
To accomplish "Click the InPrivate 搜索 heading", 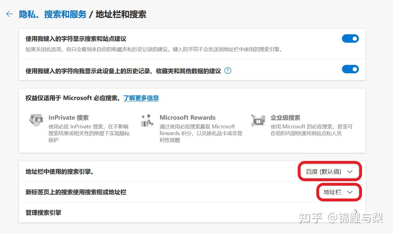I will (69, 118).
